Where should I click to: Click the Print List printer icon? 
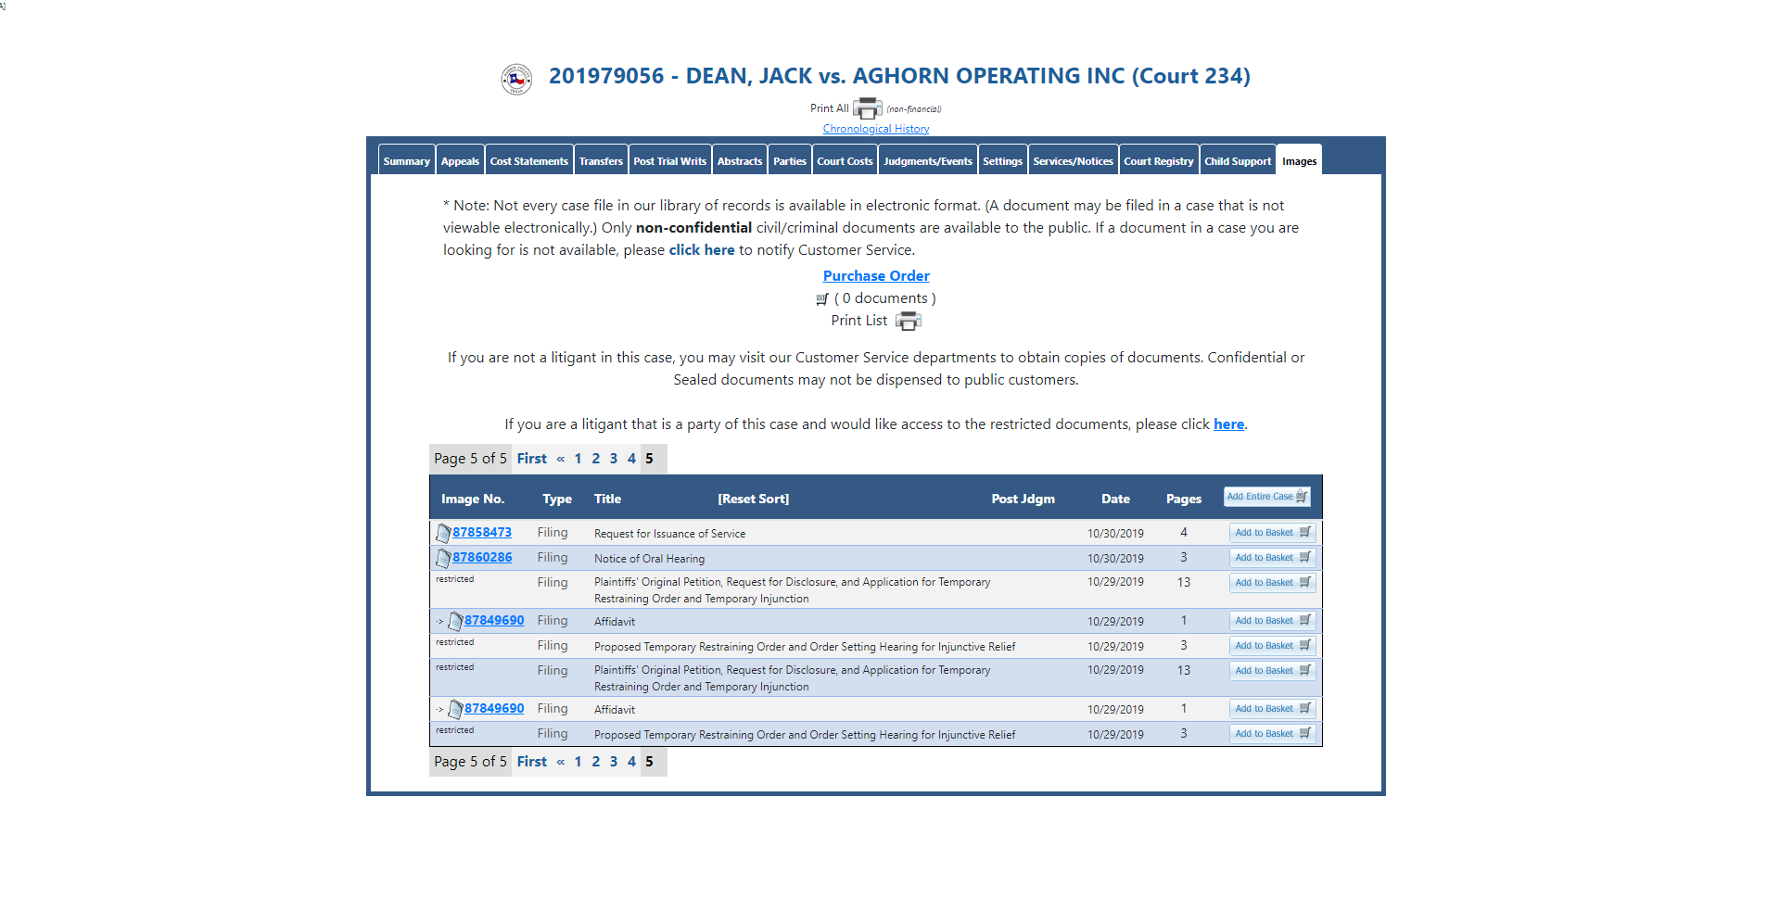pyautogui.click(x=908, y=321)
